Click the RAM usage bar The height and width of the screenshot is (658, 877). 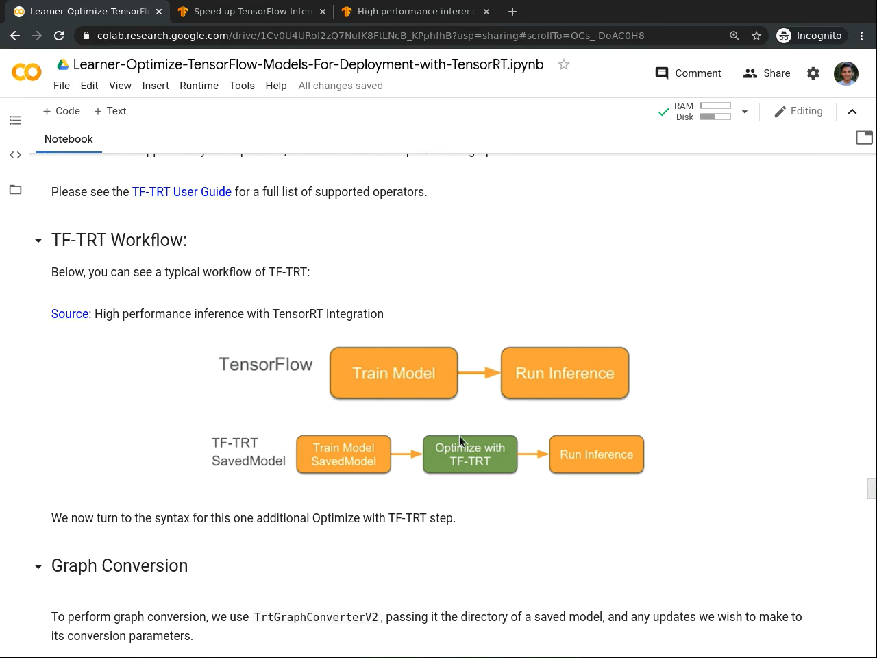pos(715,106)
